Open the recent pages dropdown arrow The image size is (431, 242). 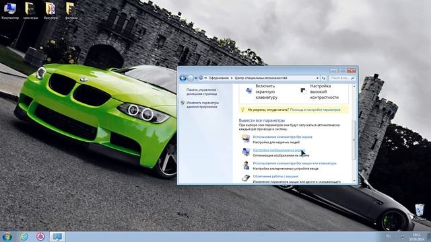coord(196,78)
